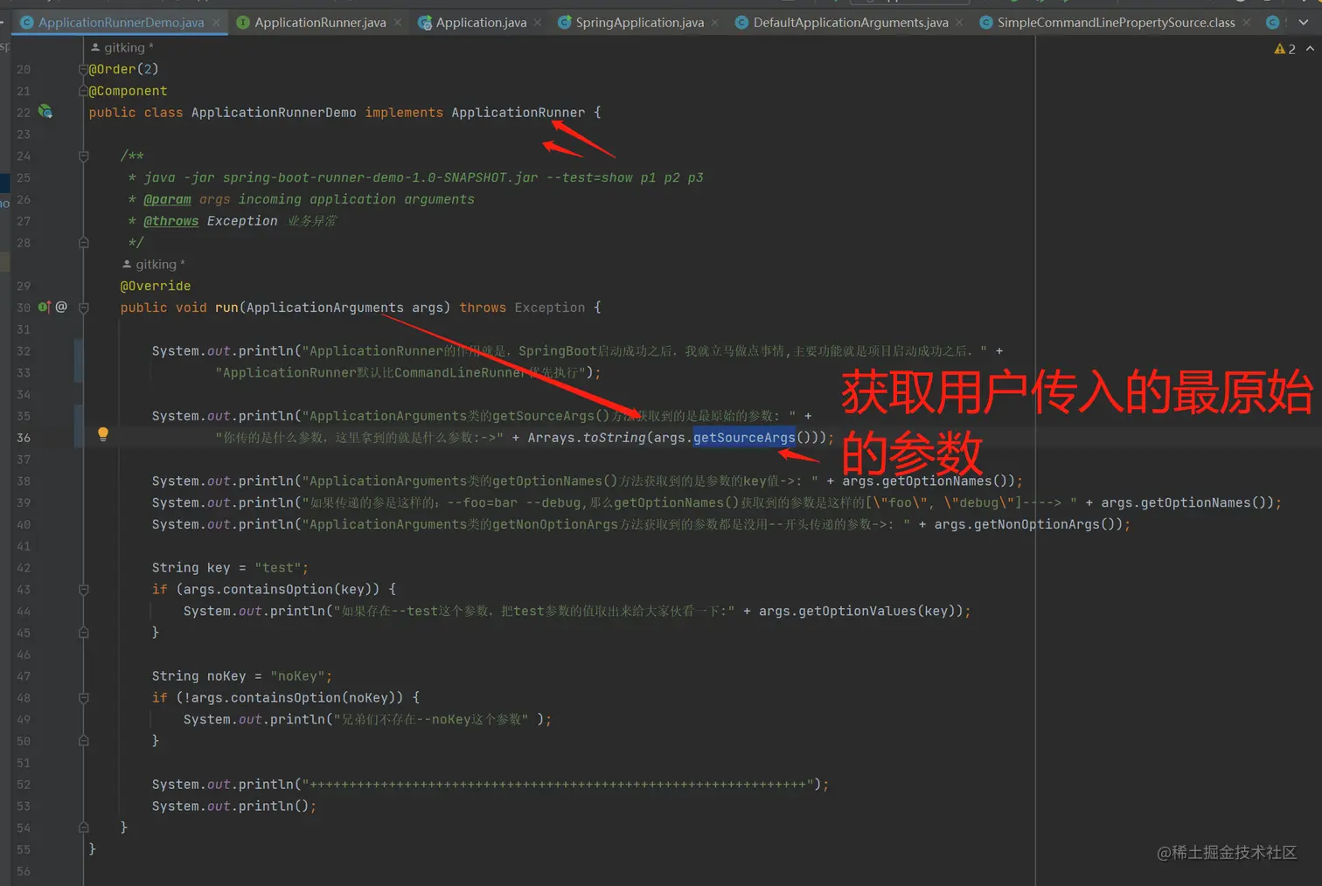Viewport: 1322px width, 886px height.
Task: Click line number 22 in the gutter
Action: click(24, 113)
